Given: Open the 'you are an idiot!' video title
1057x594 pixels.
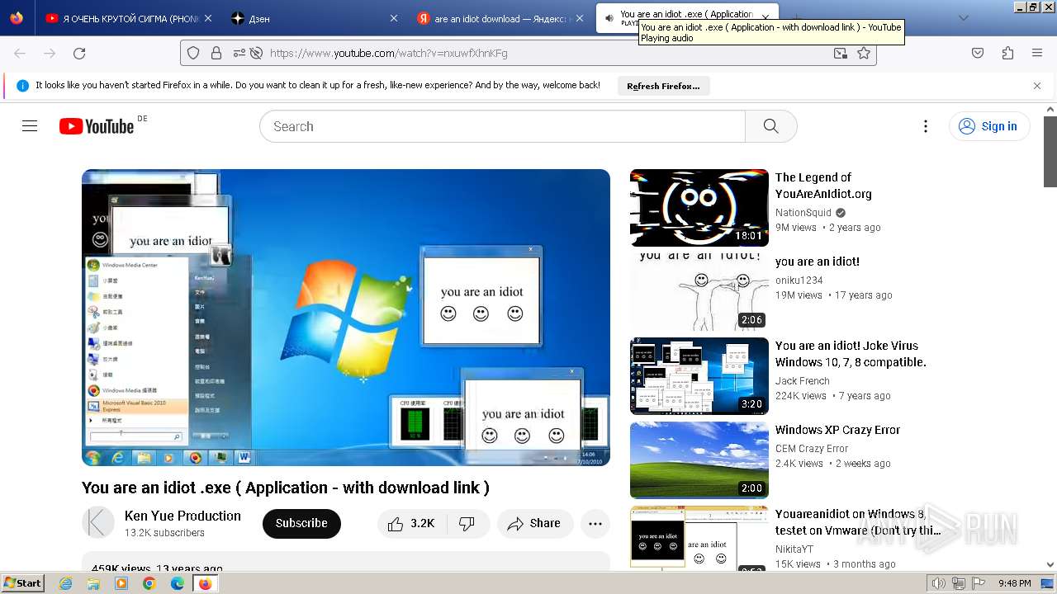Looking at the screenshot, I should tap(818, 262).
